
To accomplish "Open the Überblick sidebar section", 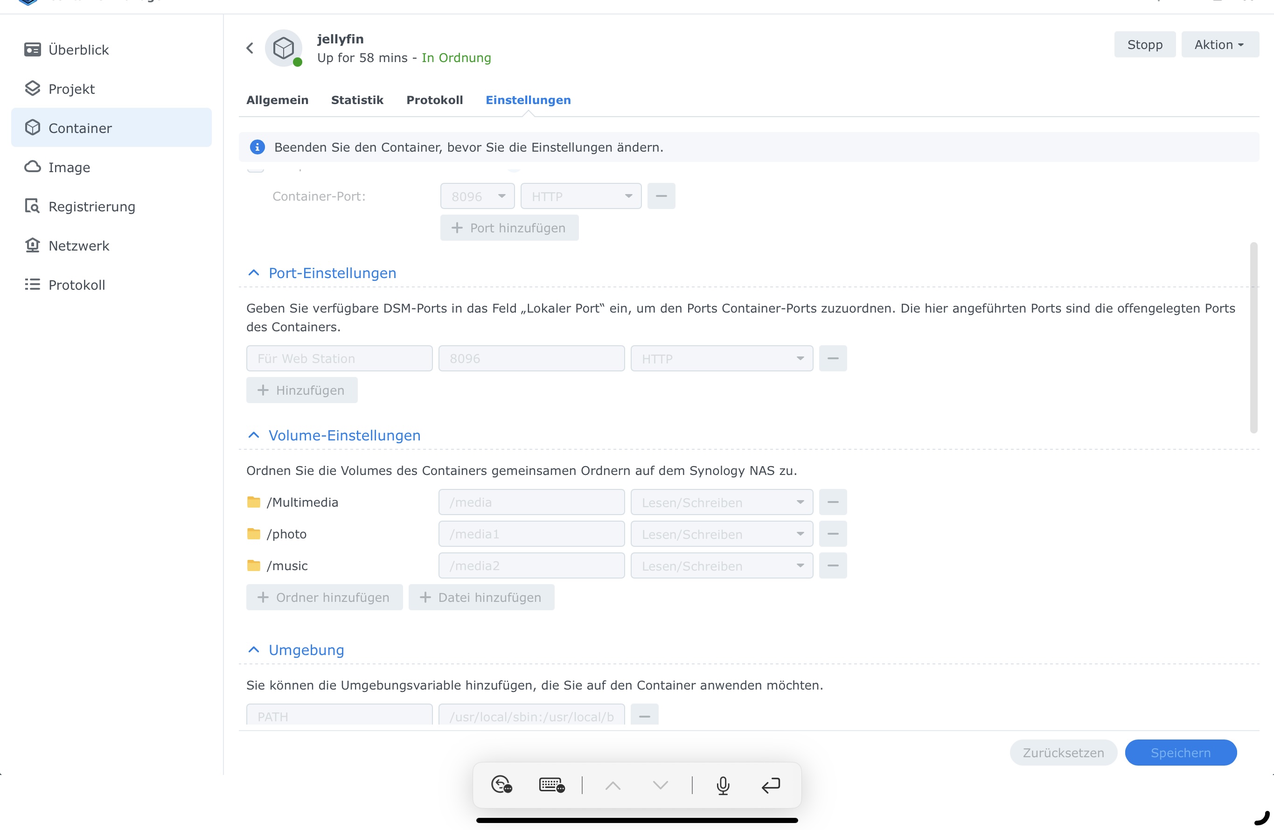I will point(78,50).
